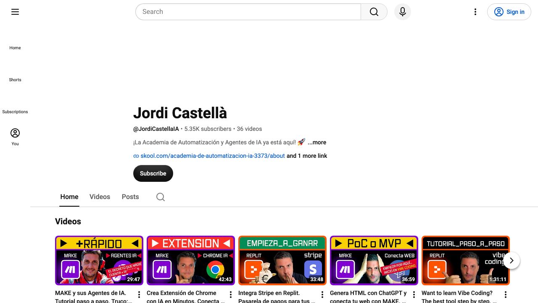Go to Shorts in the sidebar
Viewport: 538px width, 303px height.
(x=15, y=73)
